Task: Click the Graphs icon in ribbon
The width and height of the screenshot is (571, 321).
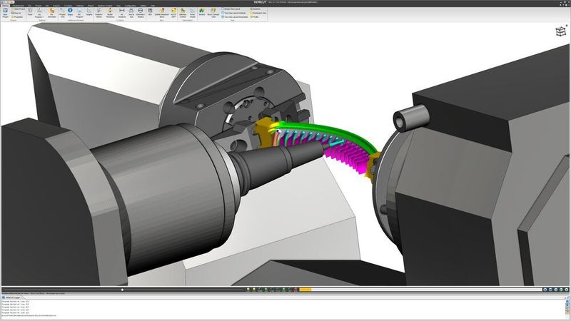Action: [x=89, y=11]
